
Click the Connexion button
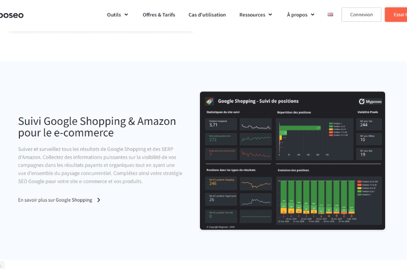point(361,15)
